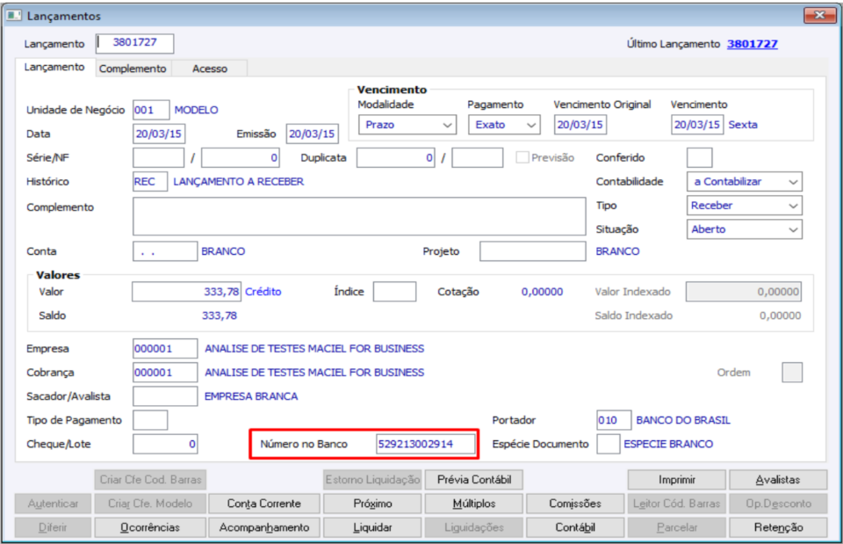Focus the Sacador/Avalista field
This screenshot has width=843, height=544.
pyautogui.click(x=165, y=396)
